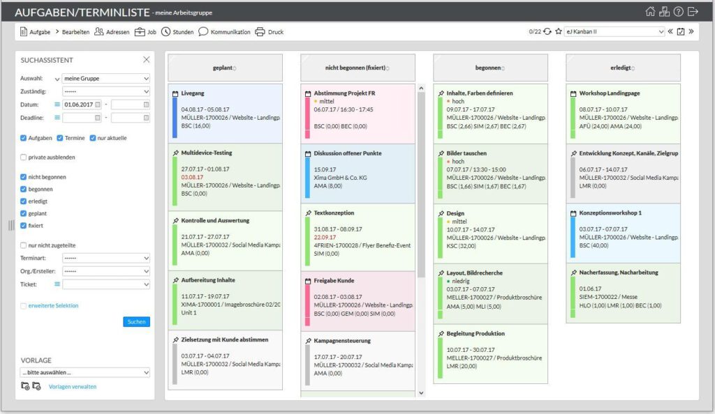Open the Bearbeiten toolbar item

[x=73, y=32]
